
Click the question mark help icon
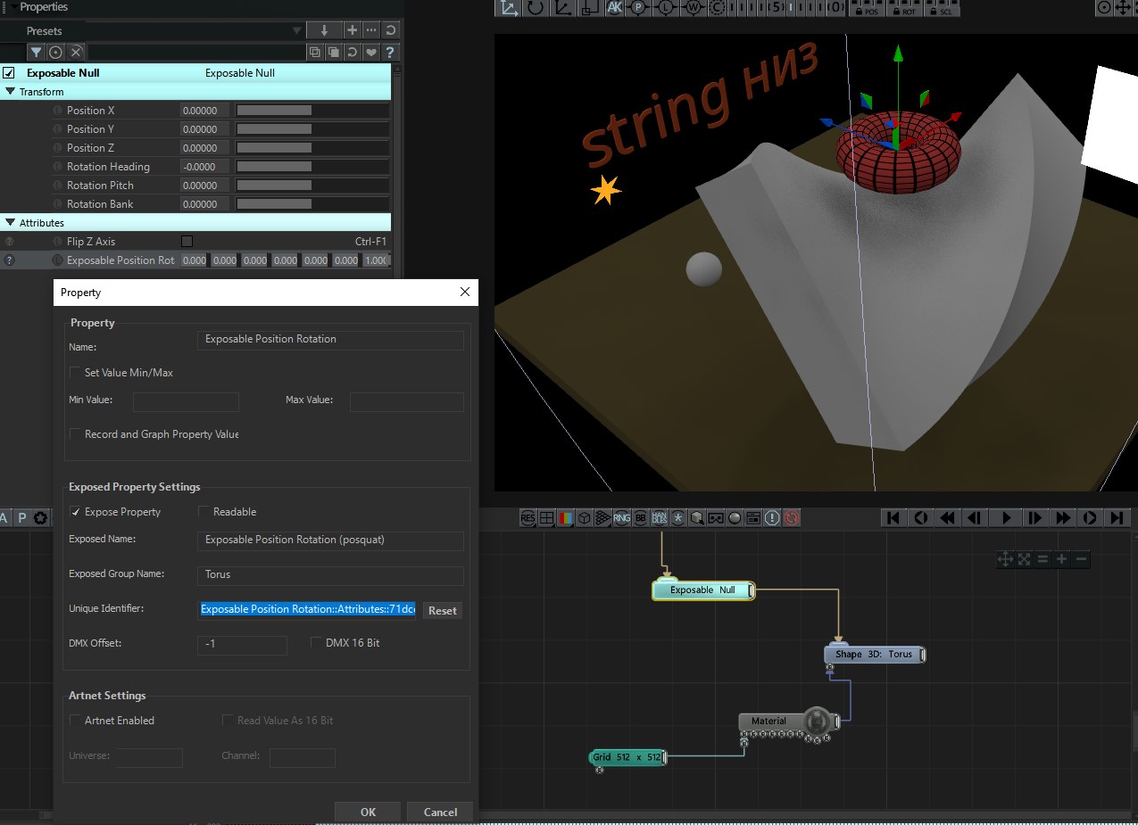(390, 53)
